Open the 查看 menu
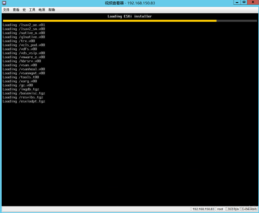 click(16, 10)
